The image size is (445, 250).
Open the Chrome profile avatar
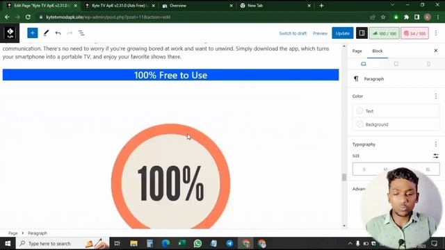428,17
